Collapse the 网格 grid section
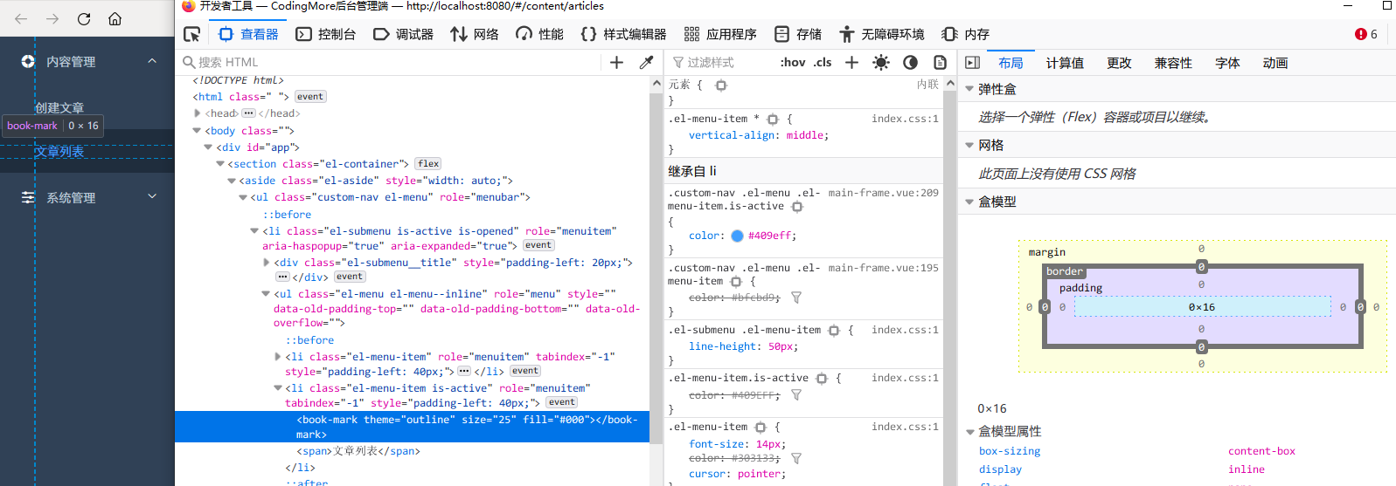Image resolution: width=1396 pixels, height=486 pixels. tap(969, 145)
